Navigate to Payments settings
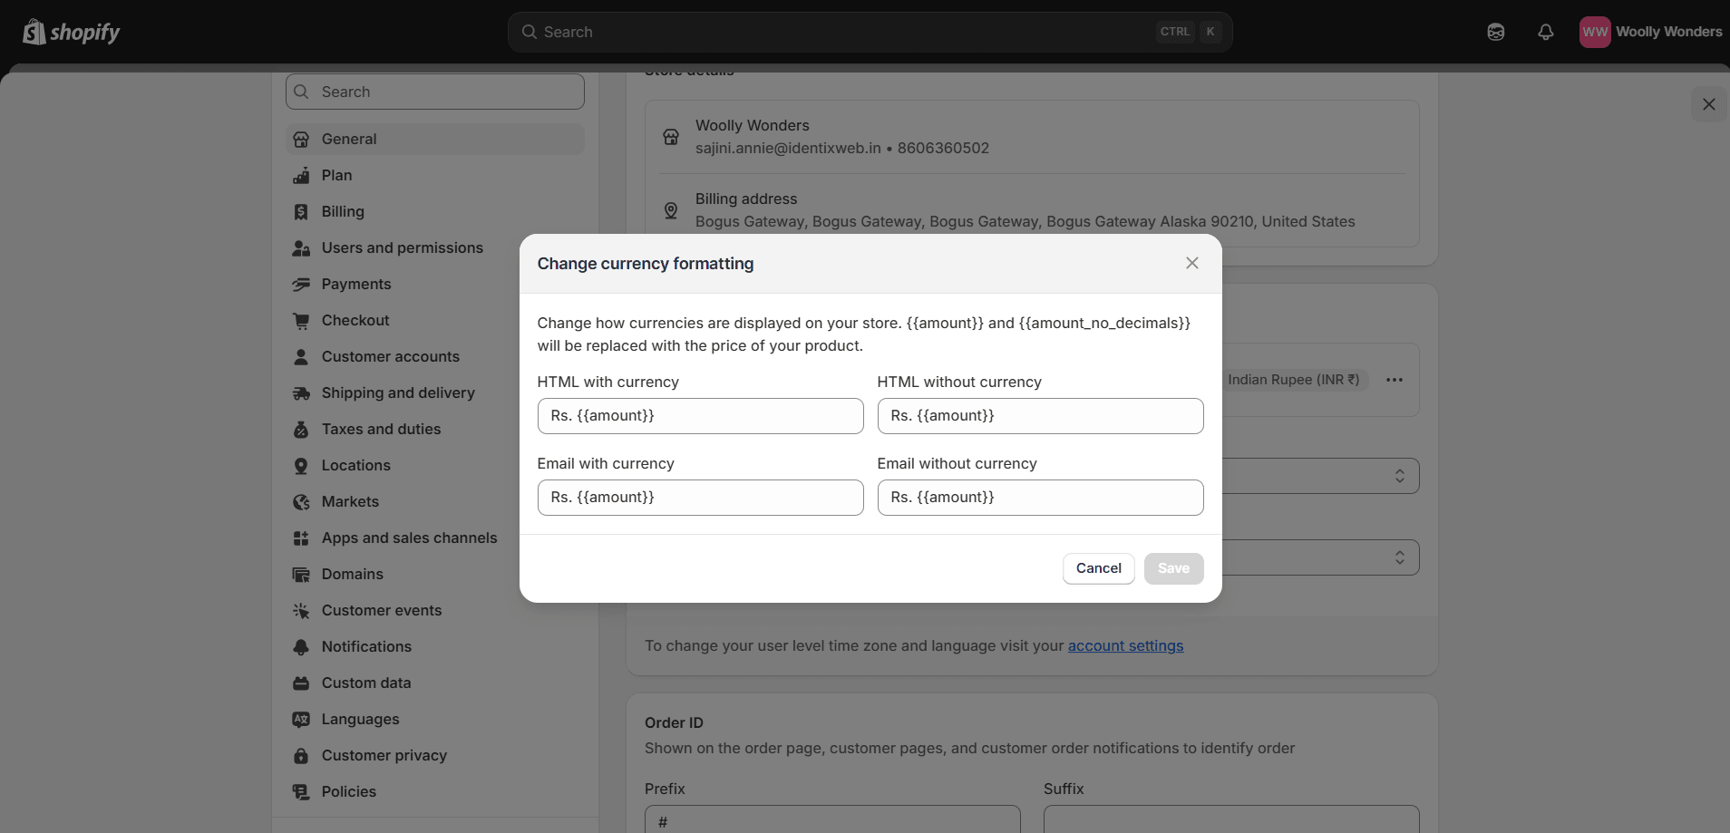Screen dimensions: 1730x833 pos(435,284)
